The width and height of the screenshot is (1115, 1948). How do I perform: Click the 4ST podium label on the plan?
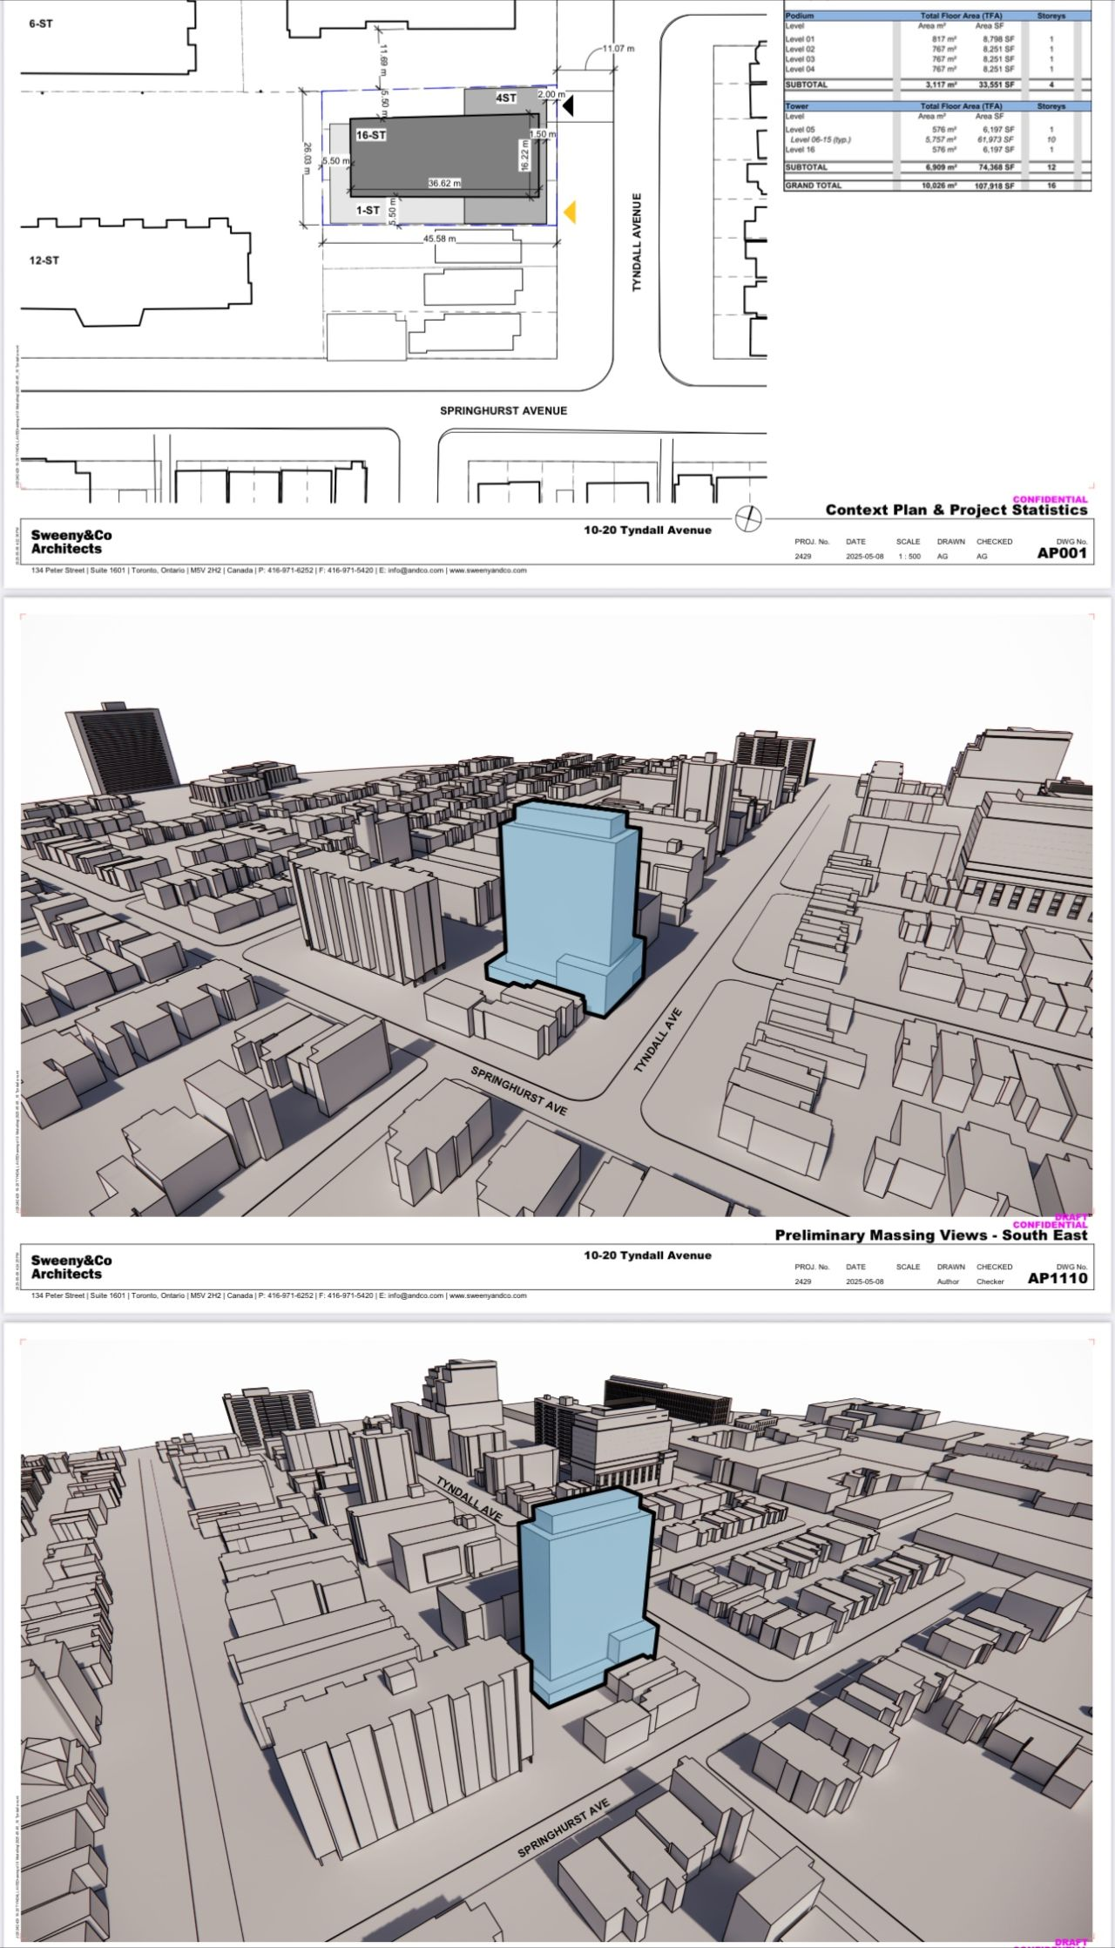pyautogui.click(x=505, y=98)
